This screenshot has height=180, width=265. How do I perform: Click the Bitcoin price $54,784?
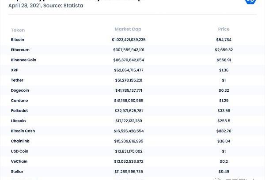click(224, 40)
